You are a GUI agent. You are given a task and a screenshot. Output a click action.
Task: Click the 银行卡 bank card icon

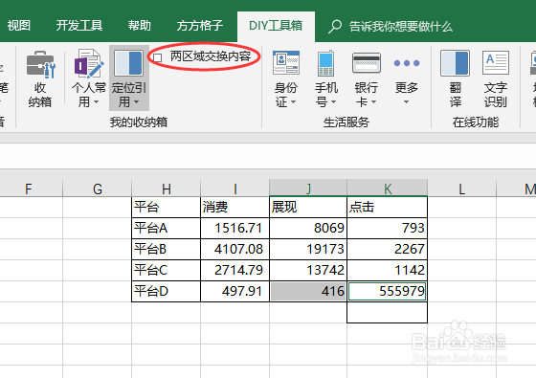coord(367,63)
